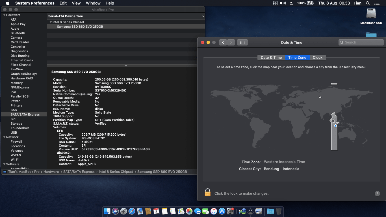Open Notes app in the Dock
This screenshot has width=386, height=217.
(x=165, y=211)
